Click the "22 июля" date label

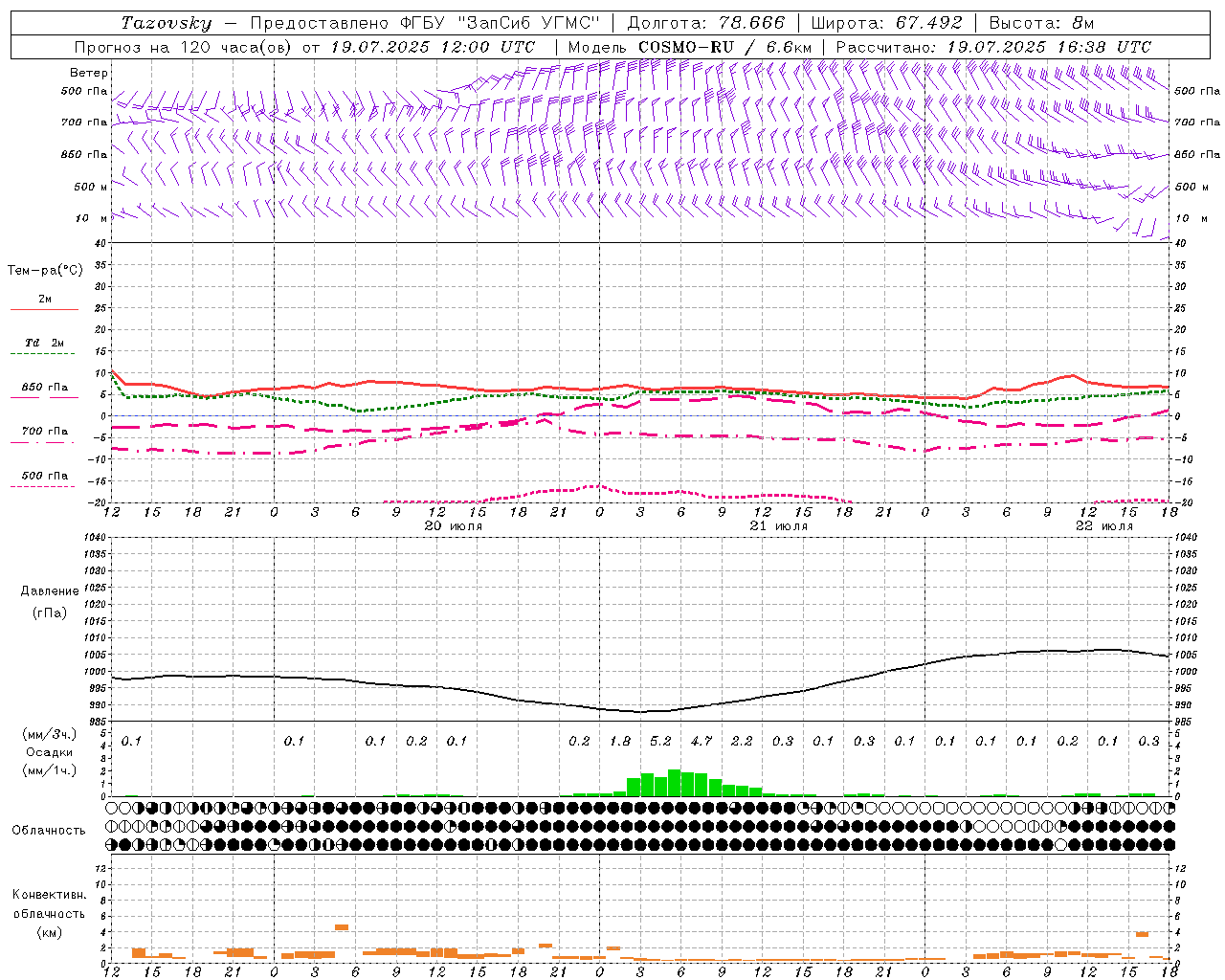[1104, 526]
